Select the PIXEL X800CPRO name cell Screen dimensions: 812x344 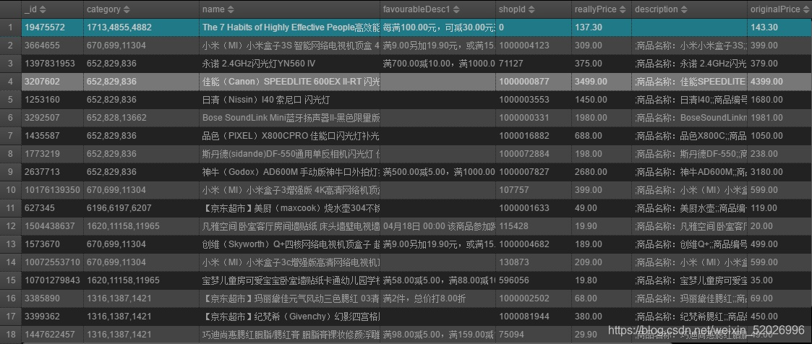[x=289, y=136]
